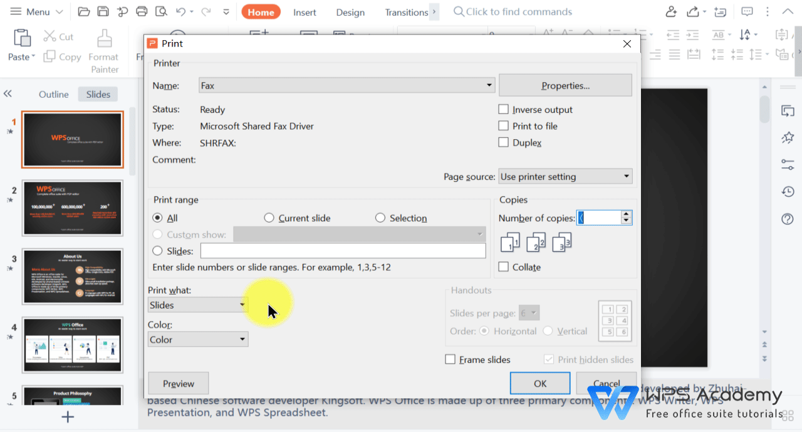Enable the Duplex checkbox
Image resolution: width=802 pixels, height=432 pixels.
pos(503,142)
